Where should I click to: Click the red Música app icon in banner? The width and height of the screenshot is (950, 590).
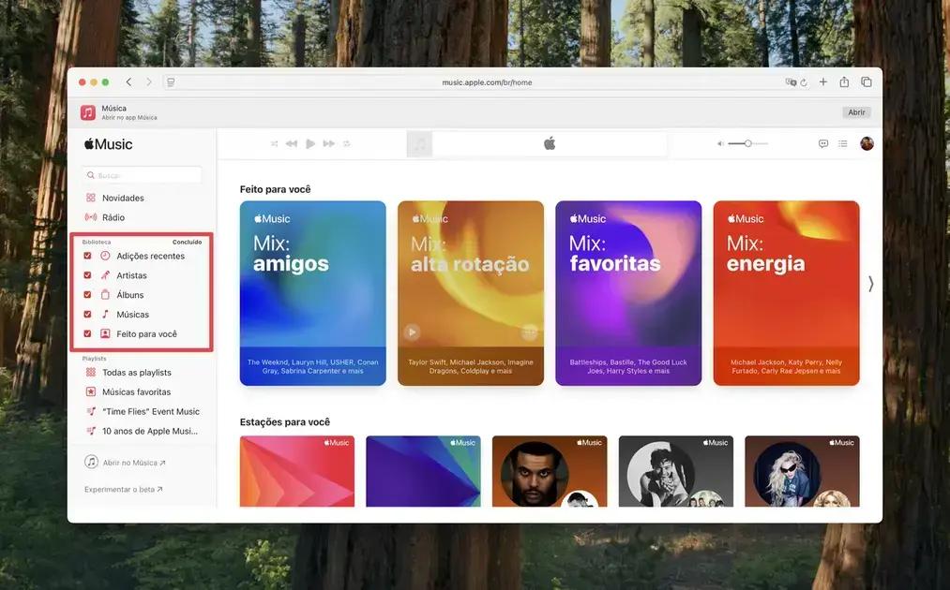88,112
